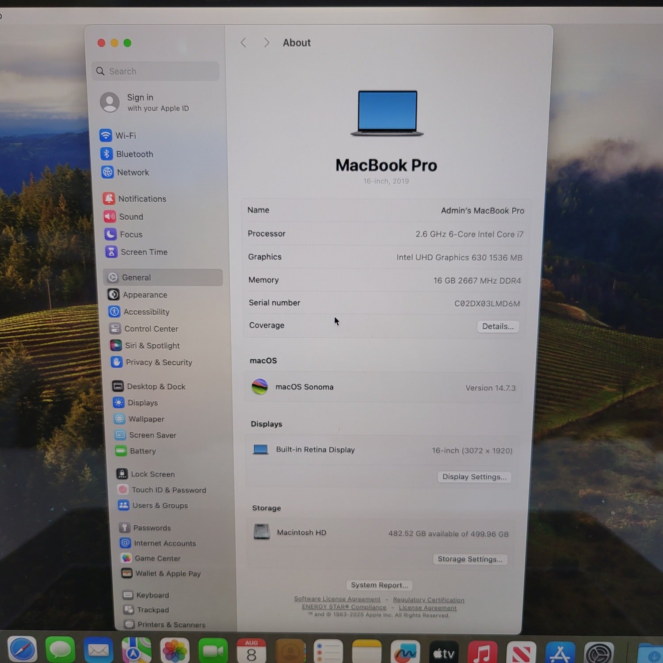Click the sidebar Search field
The width and height of the screenshot is (663, 663).
click(x=156, y=71)
